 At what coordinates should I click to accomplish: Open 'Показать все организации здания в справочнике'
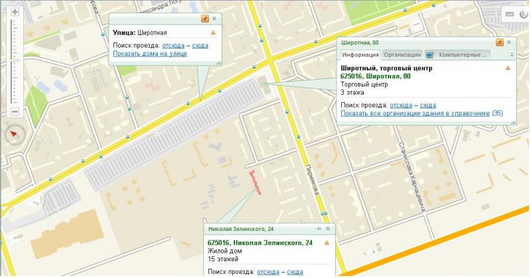click(x=415, y=113)
